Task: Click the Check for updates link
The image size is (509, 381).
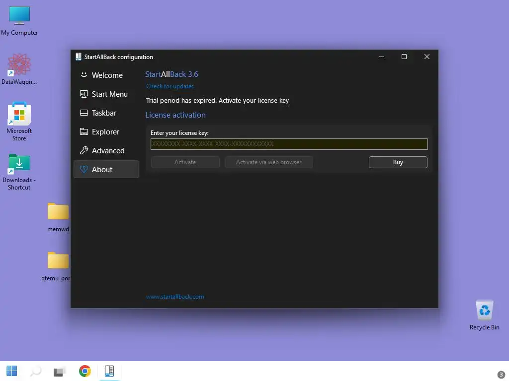Action: tap(170, 86)
